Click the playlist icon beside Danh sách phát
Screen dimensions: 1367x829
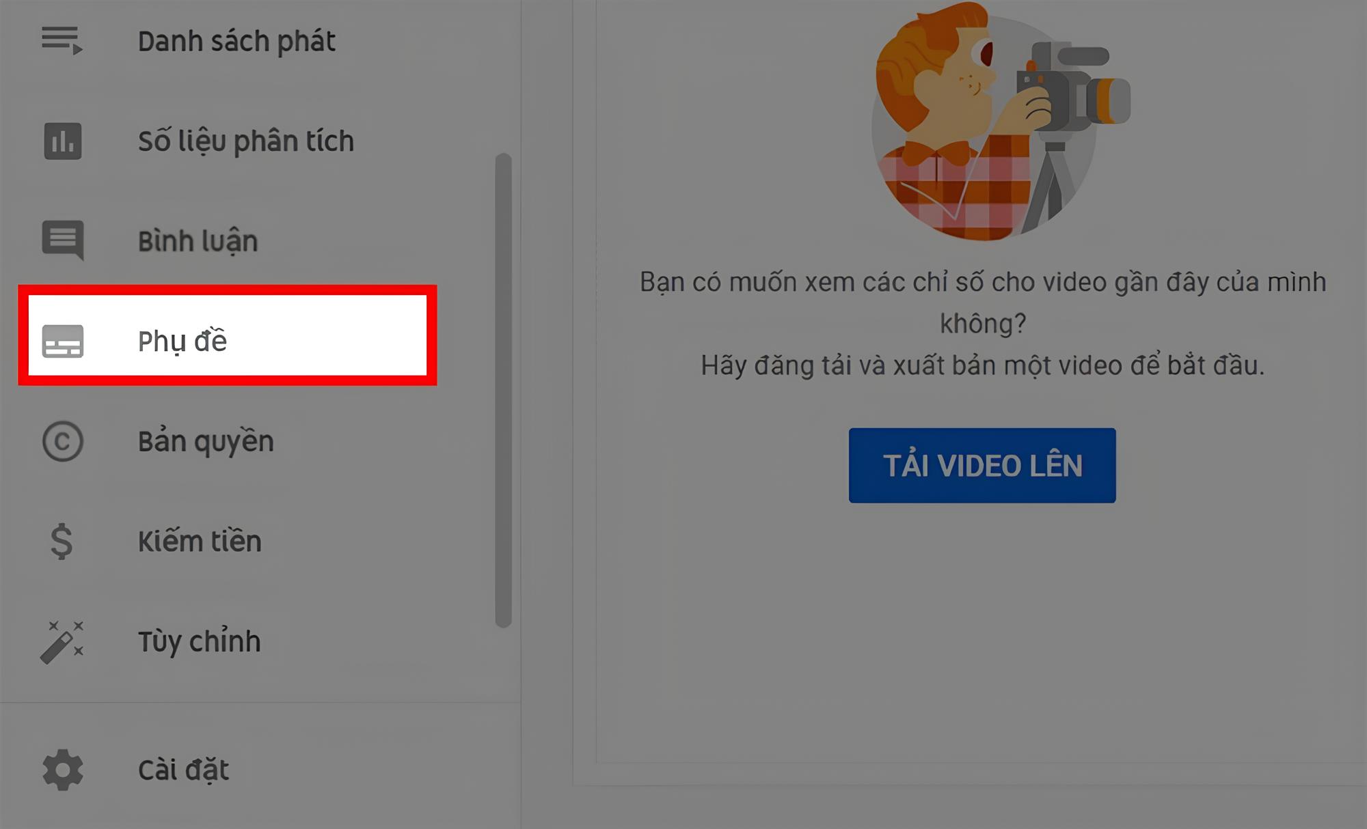click(62, 41)
